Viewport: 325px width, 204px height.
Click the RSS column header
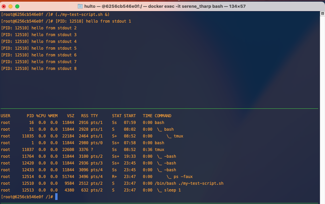[85, 116]
